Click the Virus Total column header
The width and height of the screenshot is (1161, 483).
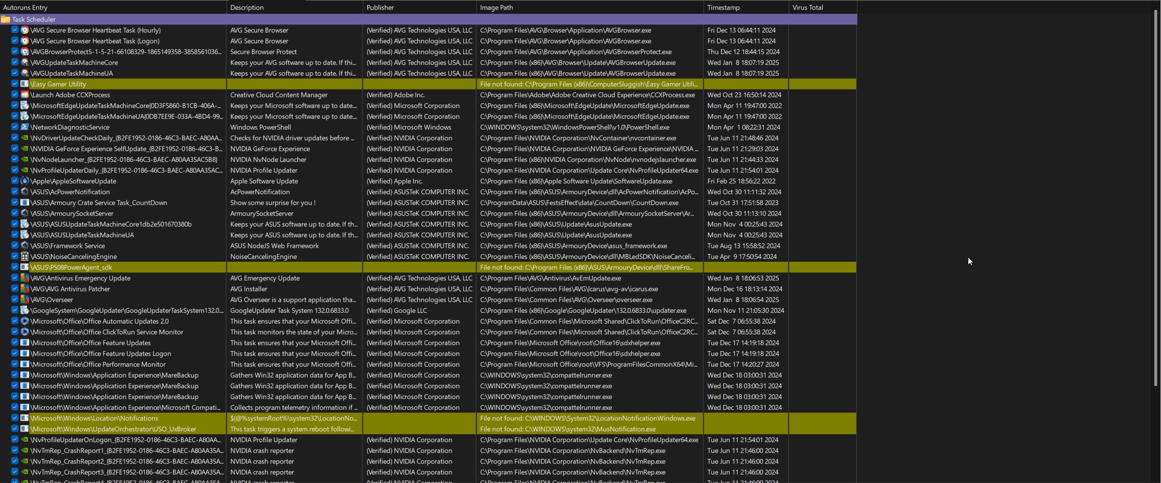pos(823,7)
